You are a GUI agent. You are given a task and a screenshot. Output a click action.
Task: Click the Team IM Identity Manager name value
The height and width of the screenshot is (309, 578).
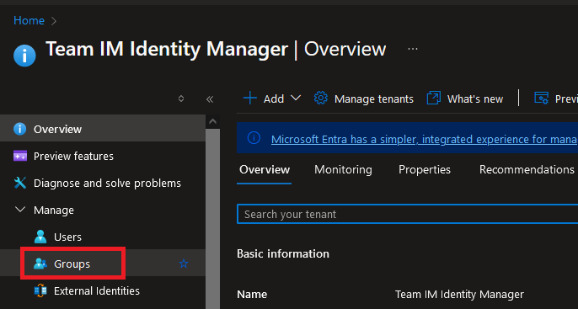[459, 295]
